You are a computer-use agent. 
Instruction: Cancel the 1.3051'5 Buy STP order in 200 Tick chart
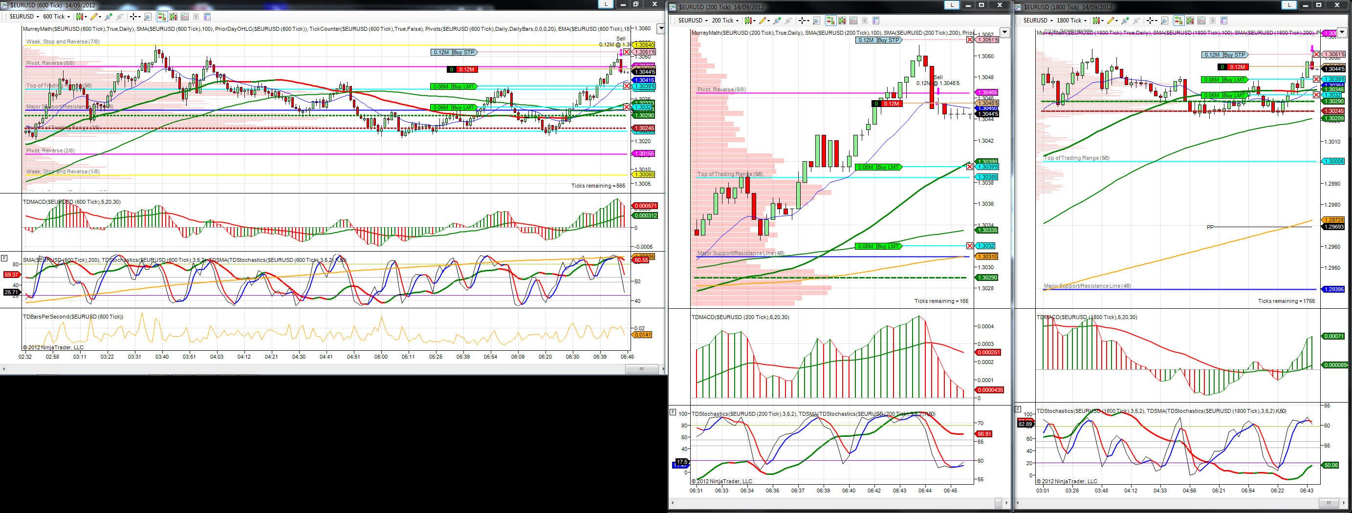tap(969, 40)
